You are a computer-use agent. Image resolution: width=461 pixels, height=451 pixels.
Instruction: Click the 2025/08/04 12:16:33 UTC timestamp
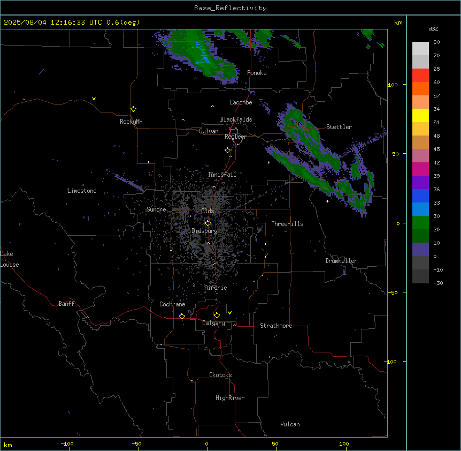52,22
